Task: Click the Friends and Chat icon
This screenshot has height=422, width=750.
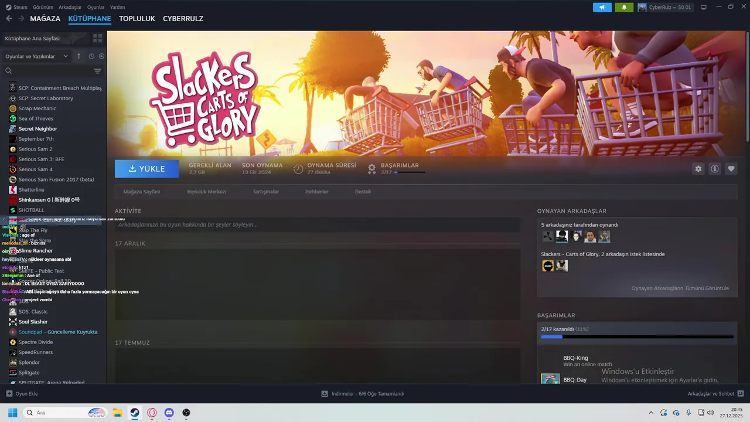Action: point(741,394)
